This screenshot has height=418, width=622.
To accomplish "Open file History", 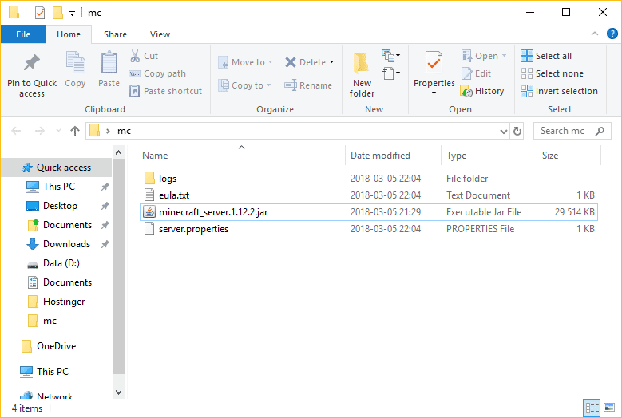I will 482,91.
